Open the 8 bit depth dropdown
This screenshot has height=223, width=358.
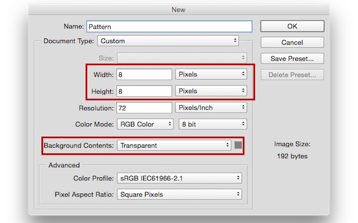pos(212,124)
